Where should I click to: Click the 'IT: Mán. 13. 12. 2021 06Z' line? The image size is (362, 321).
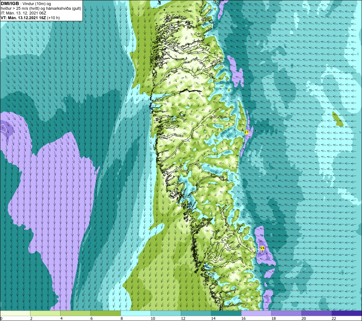click(x=23, y=13)
